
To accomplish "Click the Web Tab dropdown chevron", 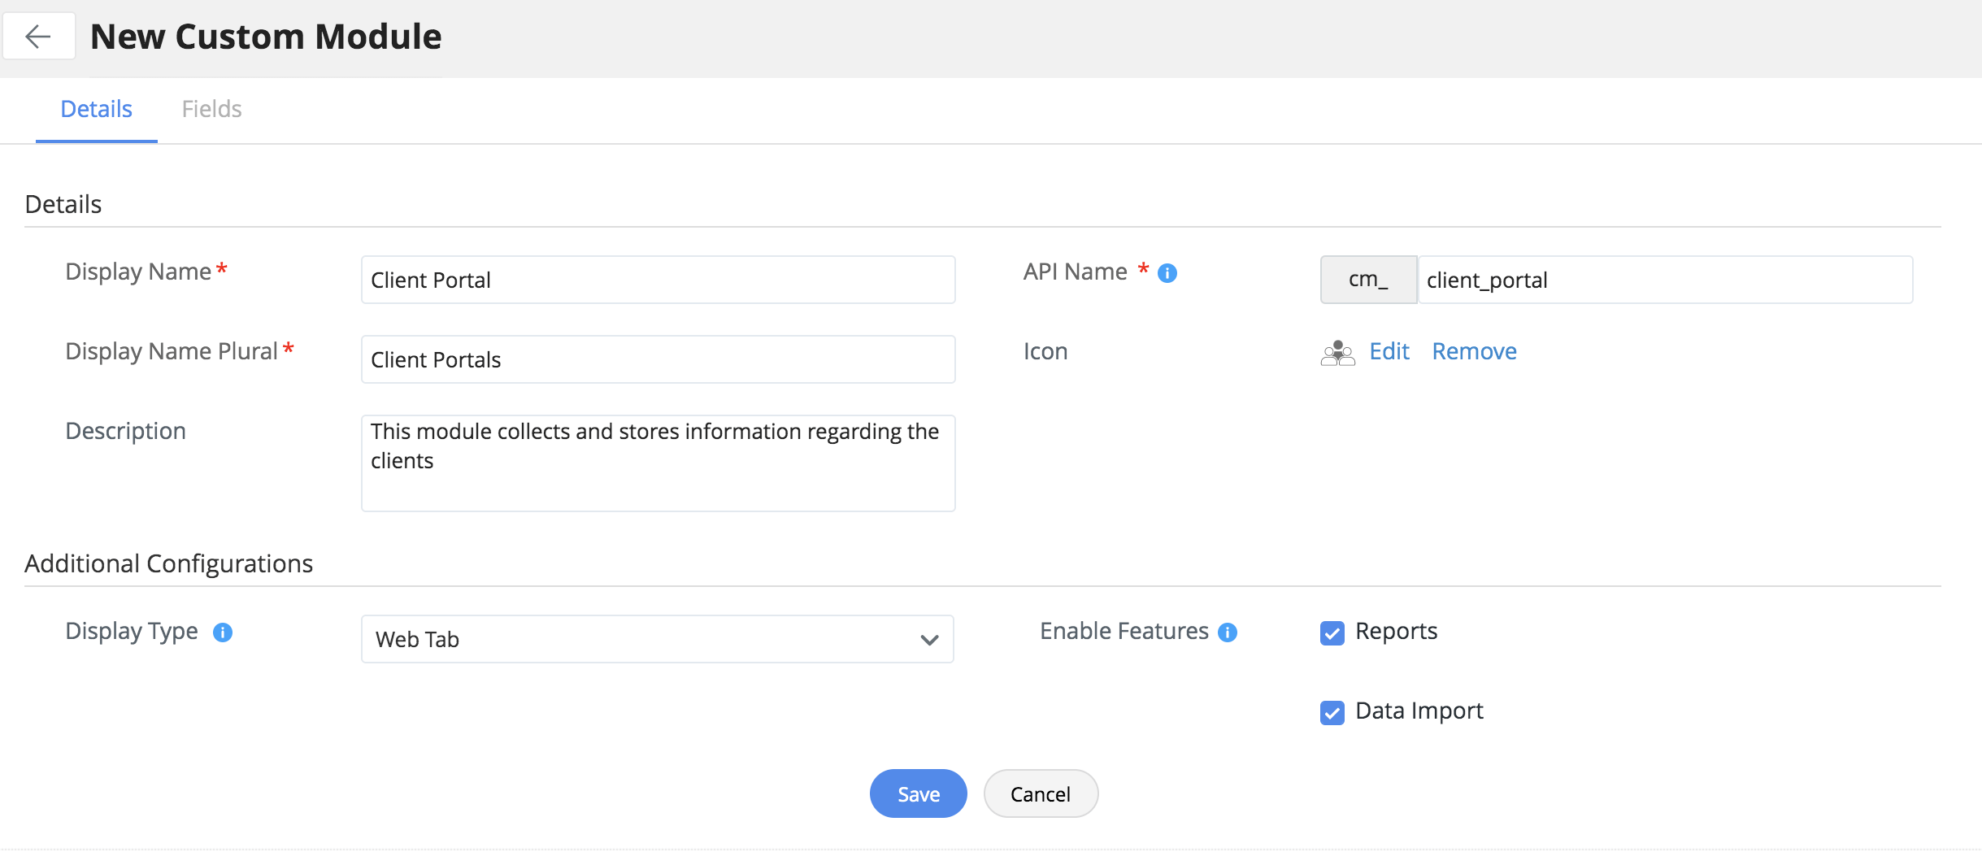I will point(929,640).
